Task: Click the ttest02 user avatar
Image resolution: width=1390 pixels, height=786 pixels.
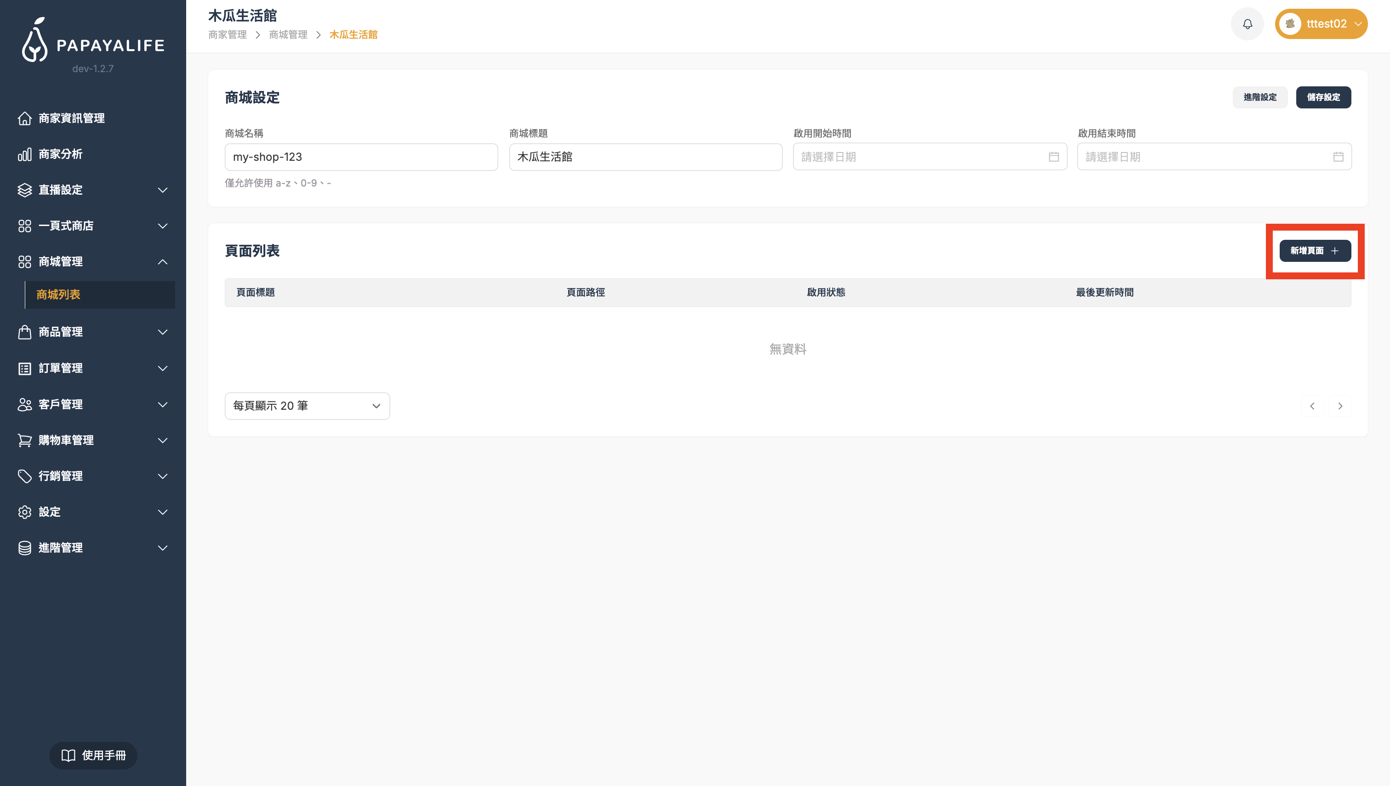Action: [x=1290, y=24]
